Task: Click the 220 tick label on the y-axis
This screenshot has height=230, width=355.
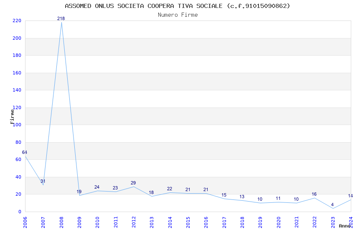Action: (x=17, y=20)
